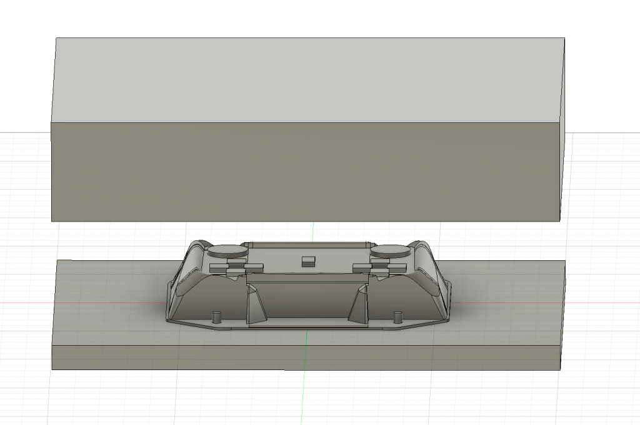Click the curved left end of the part
The image size is (640, 425).
point(181,281)
